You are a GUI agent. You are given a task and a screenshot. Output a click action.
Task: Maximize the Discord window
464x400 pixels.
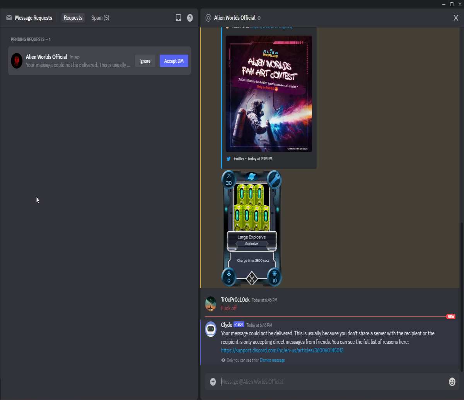[452, 4]
